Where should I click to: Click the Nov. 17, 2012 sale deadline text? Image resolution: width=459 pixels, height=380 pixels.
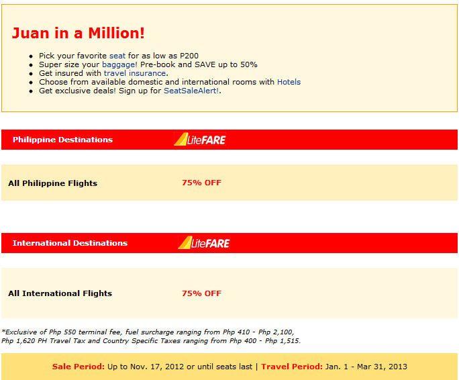(x=158, y=367)
